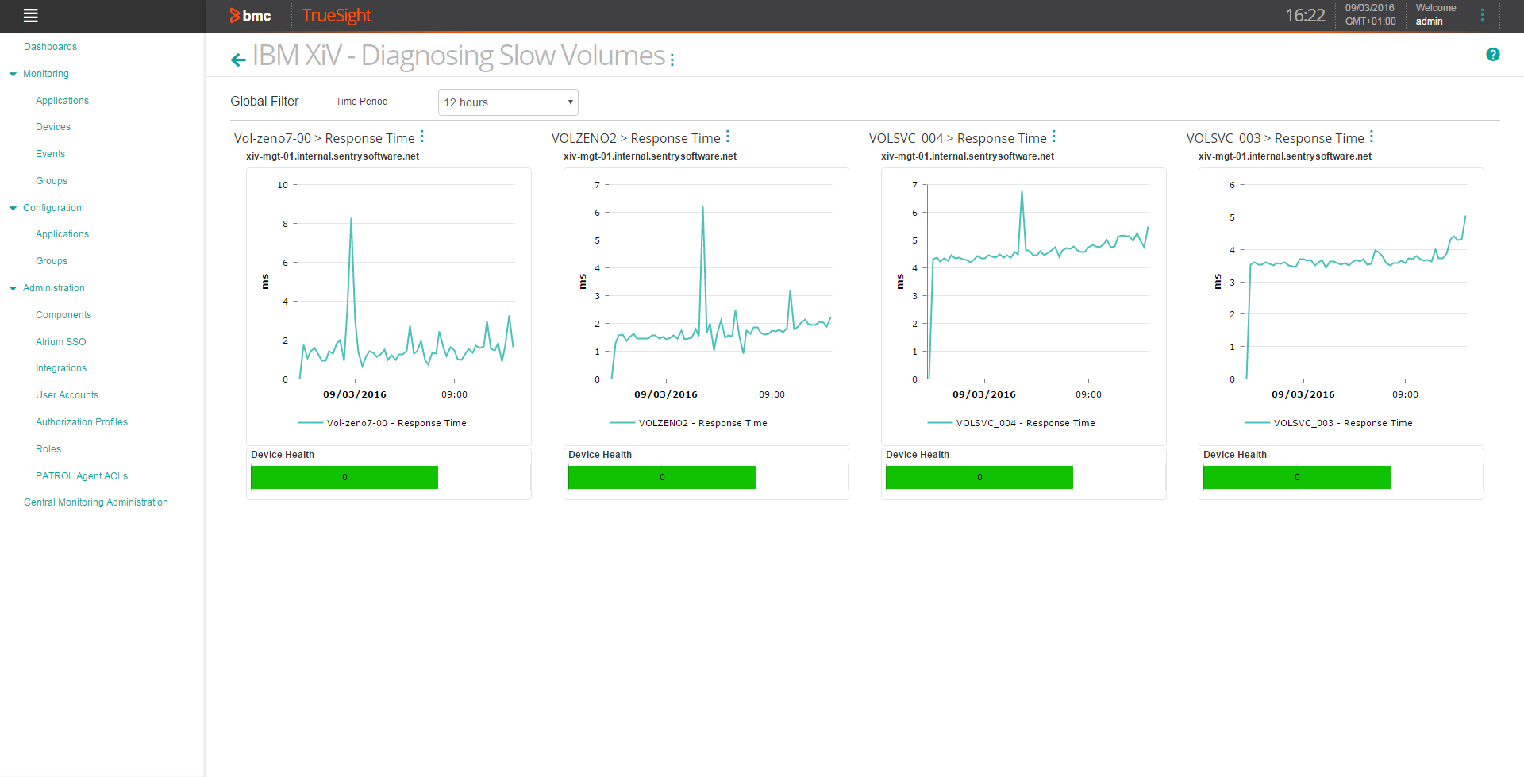Image resolution: width=1524 pixels, height=777 pixels.
Task: Click Vol-zeno7-00 green Device Health bar
Action: [344, 477]
